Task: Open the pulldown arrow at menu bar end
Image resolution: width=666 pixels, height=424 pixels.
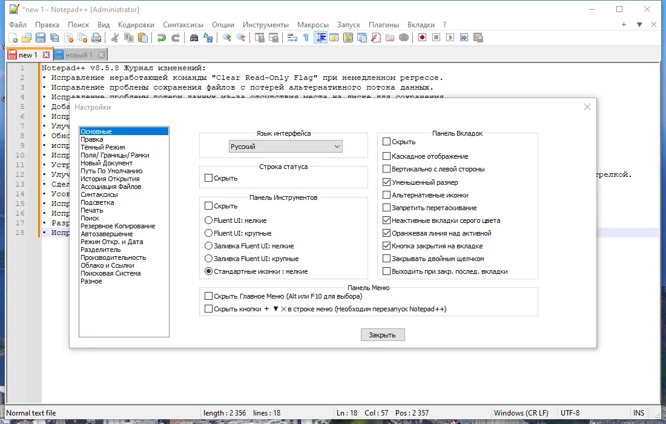Action: 639,25
